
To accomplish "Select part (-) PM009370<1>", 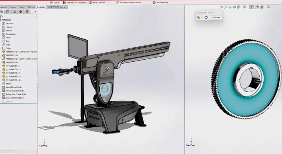I will pos(11,69).
